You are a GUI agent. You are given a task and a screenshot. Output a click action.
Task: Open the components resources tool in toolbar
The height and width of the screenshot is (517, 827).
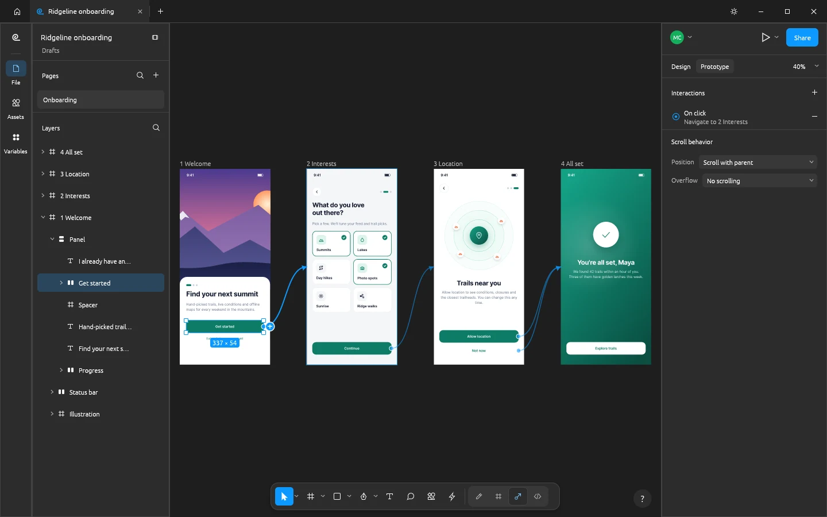(431, 496)
